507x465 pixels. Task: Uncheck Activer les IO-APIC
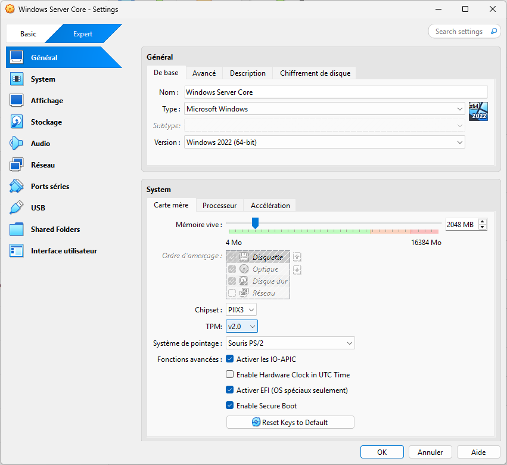[x=229, y=359]
